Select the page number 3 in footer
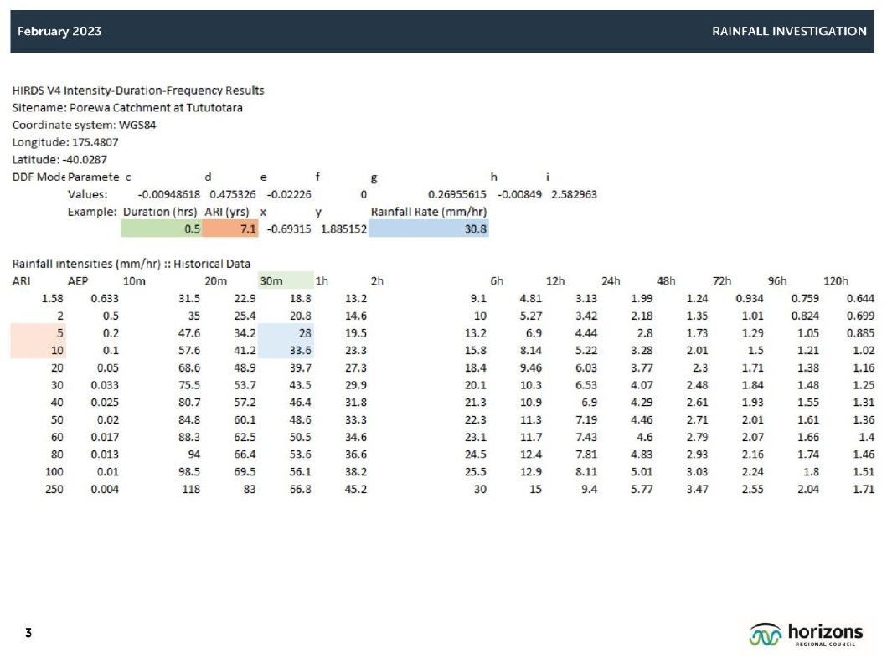This screenshot has height=663, width=887. (28, 633)
